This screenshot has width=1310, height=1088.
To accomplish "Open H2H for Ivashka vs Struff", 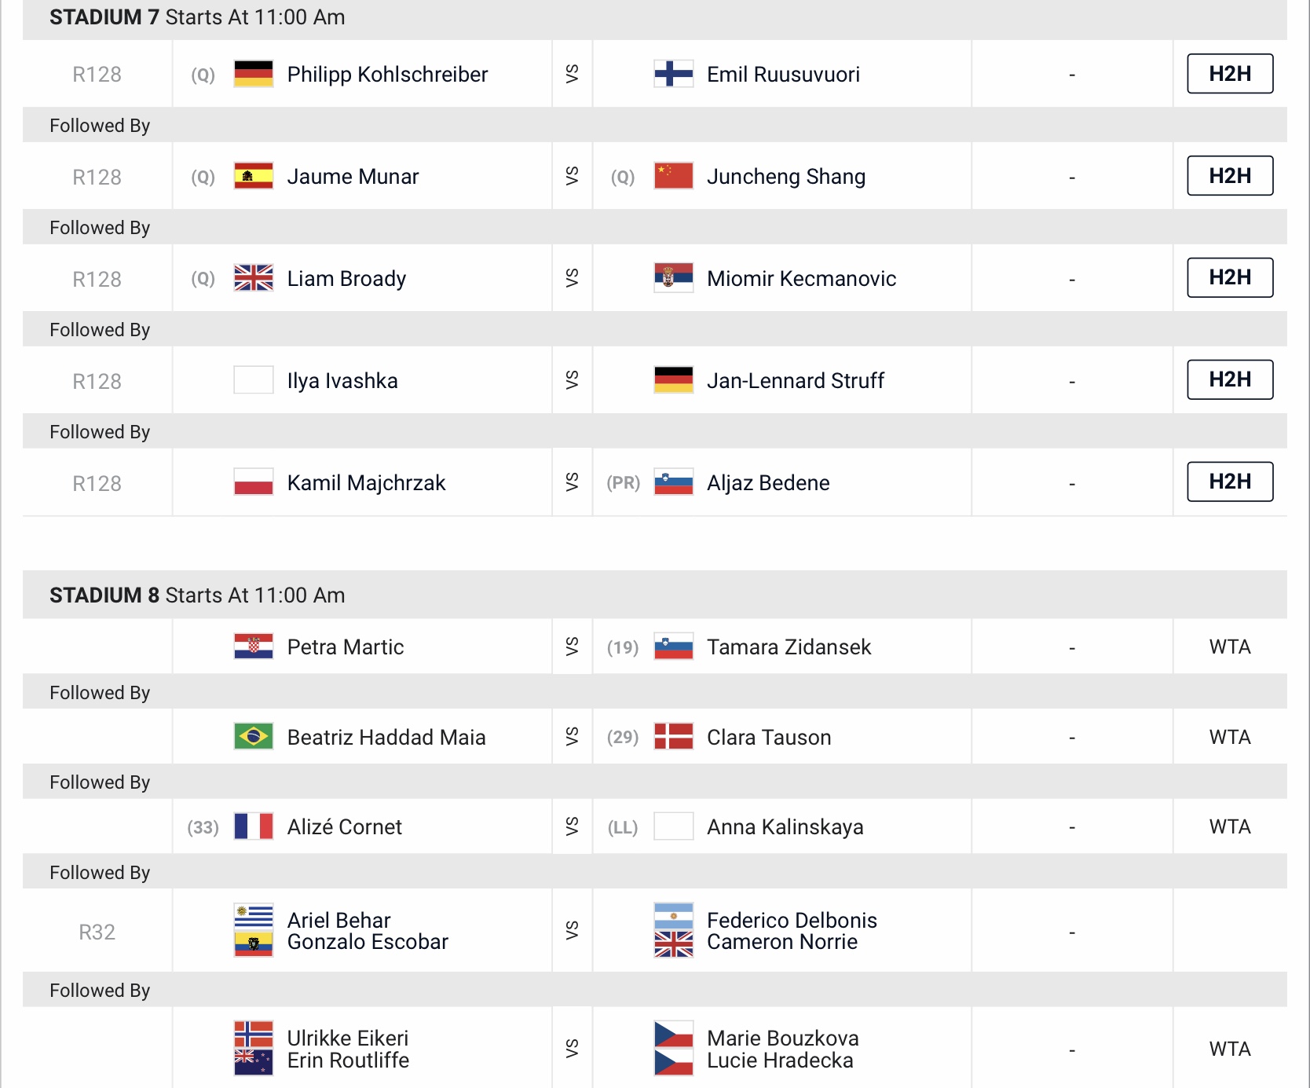I will [1230, 379].
